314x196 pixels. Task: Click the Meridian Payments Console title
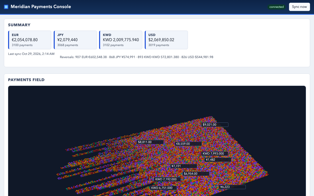[41, 7]
